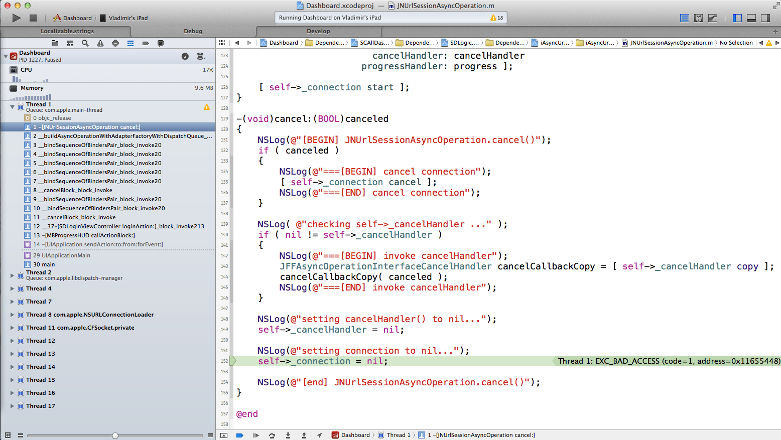This screenshot has height=440, width=781.
Task: Click the Stop button in toolbar
Action: (33, 18)
